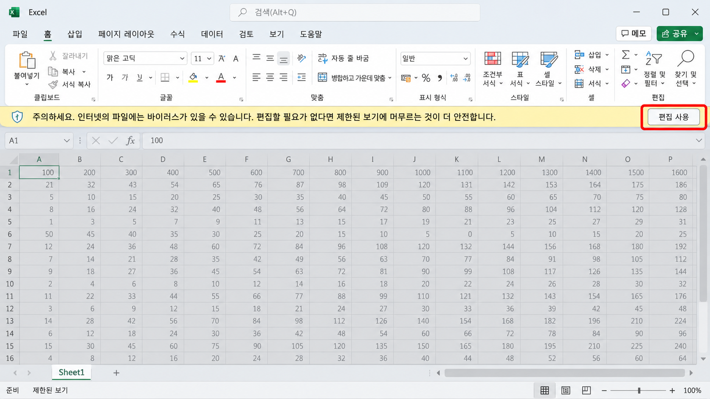
Task: Click the Cut (잘라내기) scissors icon
Action: 53,56
